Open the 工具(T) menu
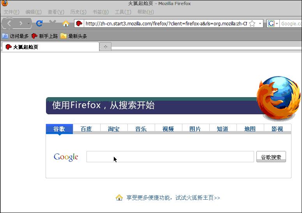 pos(123,12)
